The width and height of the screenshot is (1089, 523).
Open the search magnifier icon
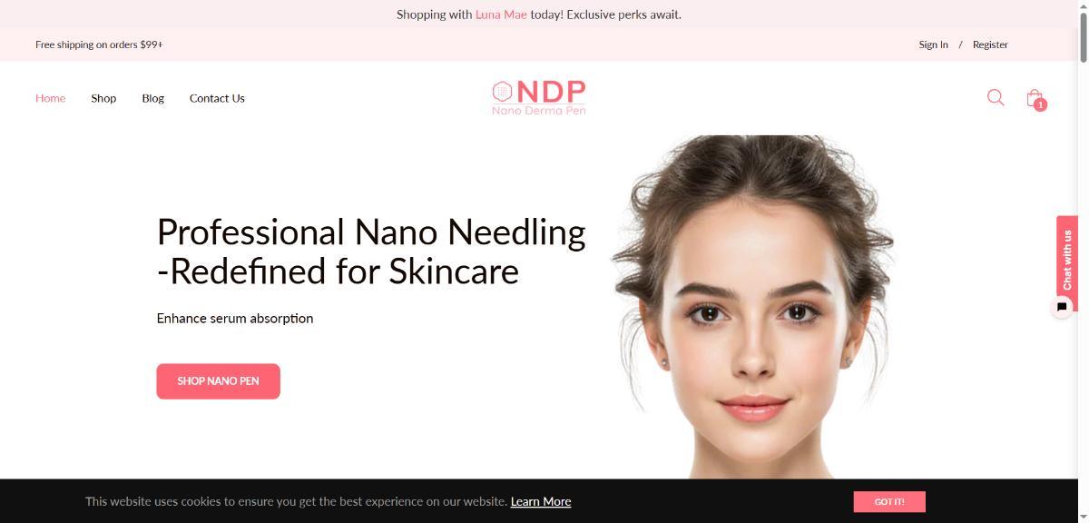[x=996, y=97]
